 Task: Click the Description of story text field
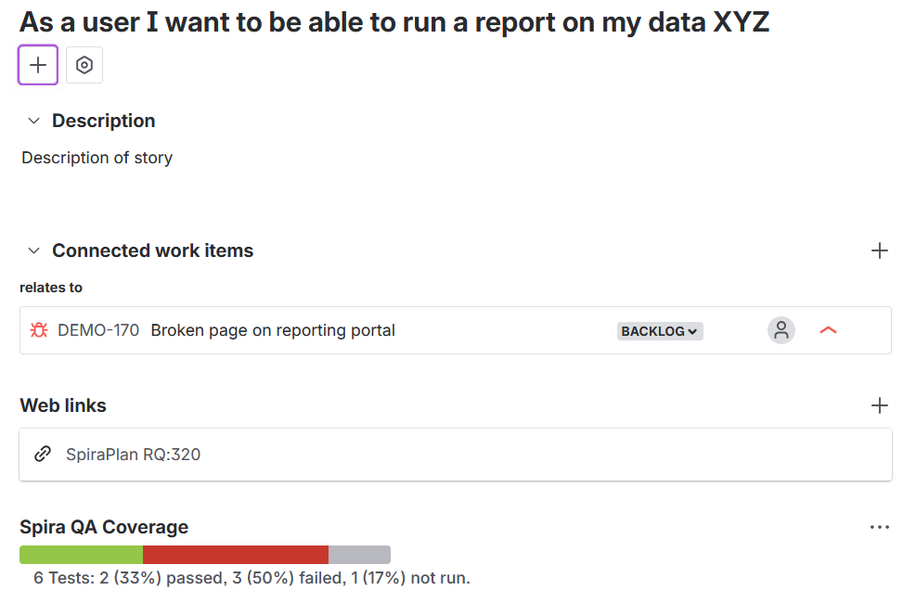coord(97,158)
